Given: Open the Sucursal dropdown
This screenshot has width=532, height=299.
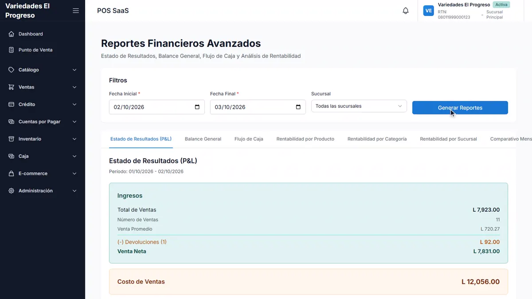Looking at the screenshot, I should (359, 106).
